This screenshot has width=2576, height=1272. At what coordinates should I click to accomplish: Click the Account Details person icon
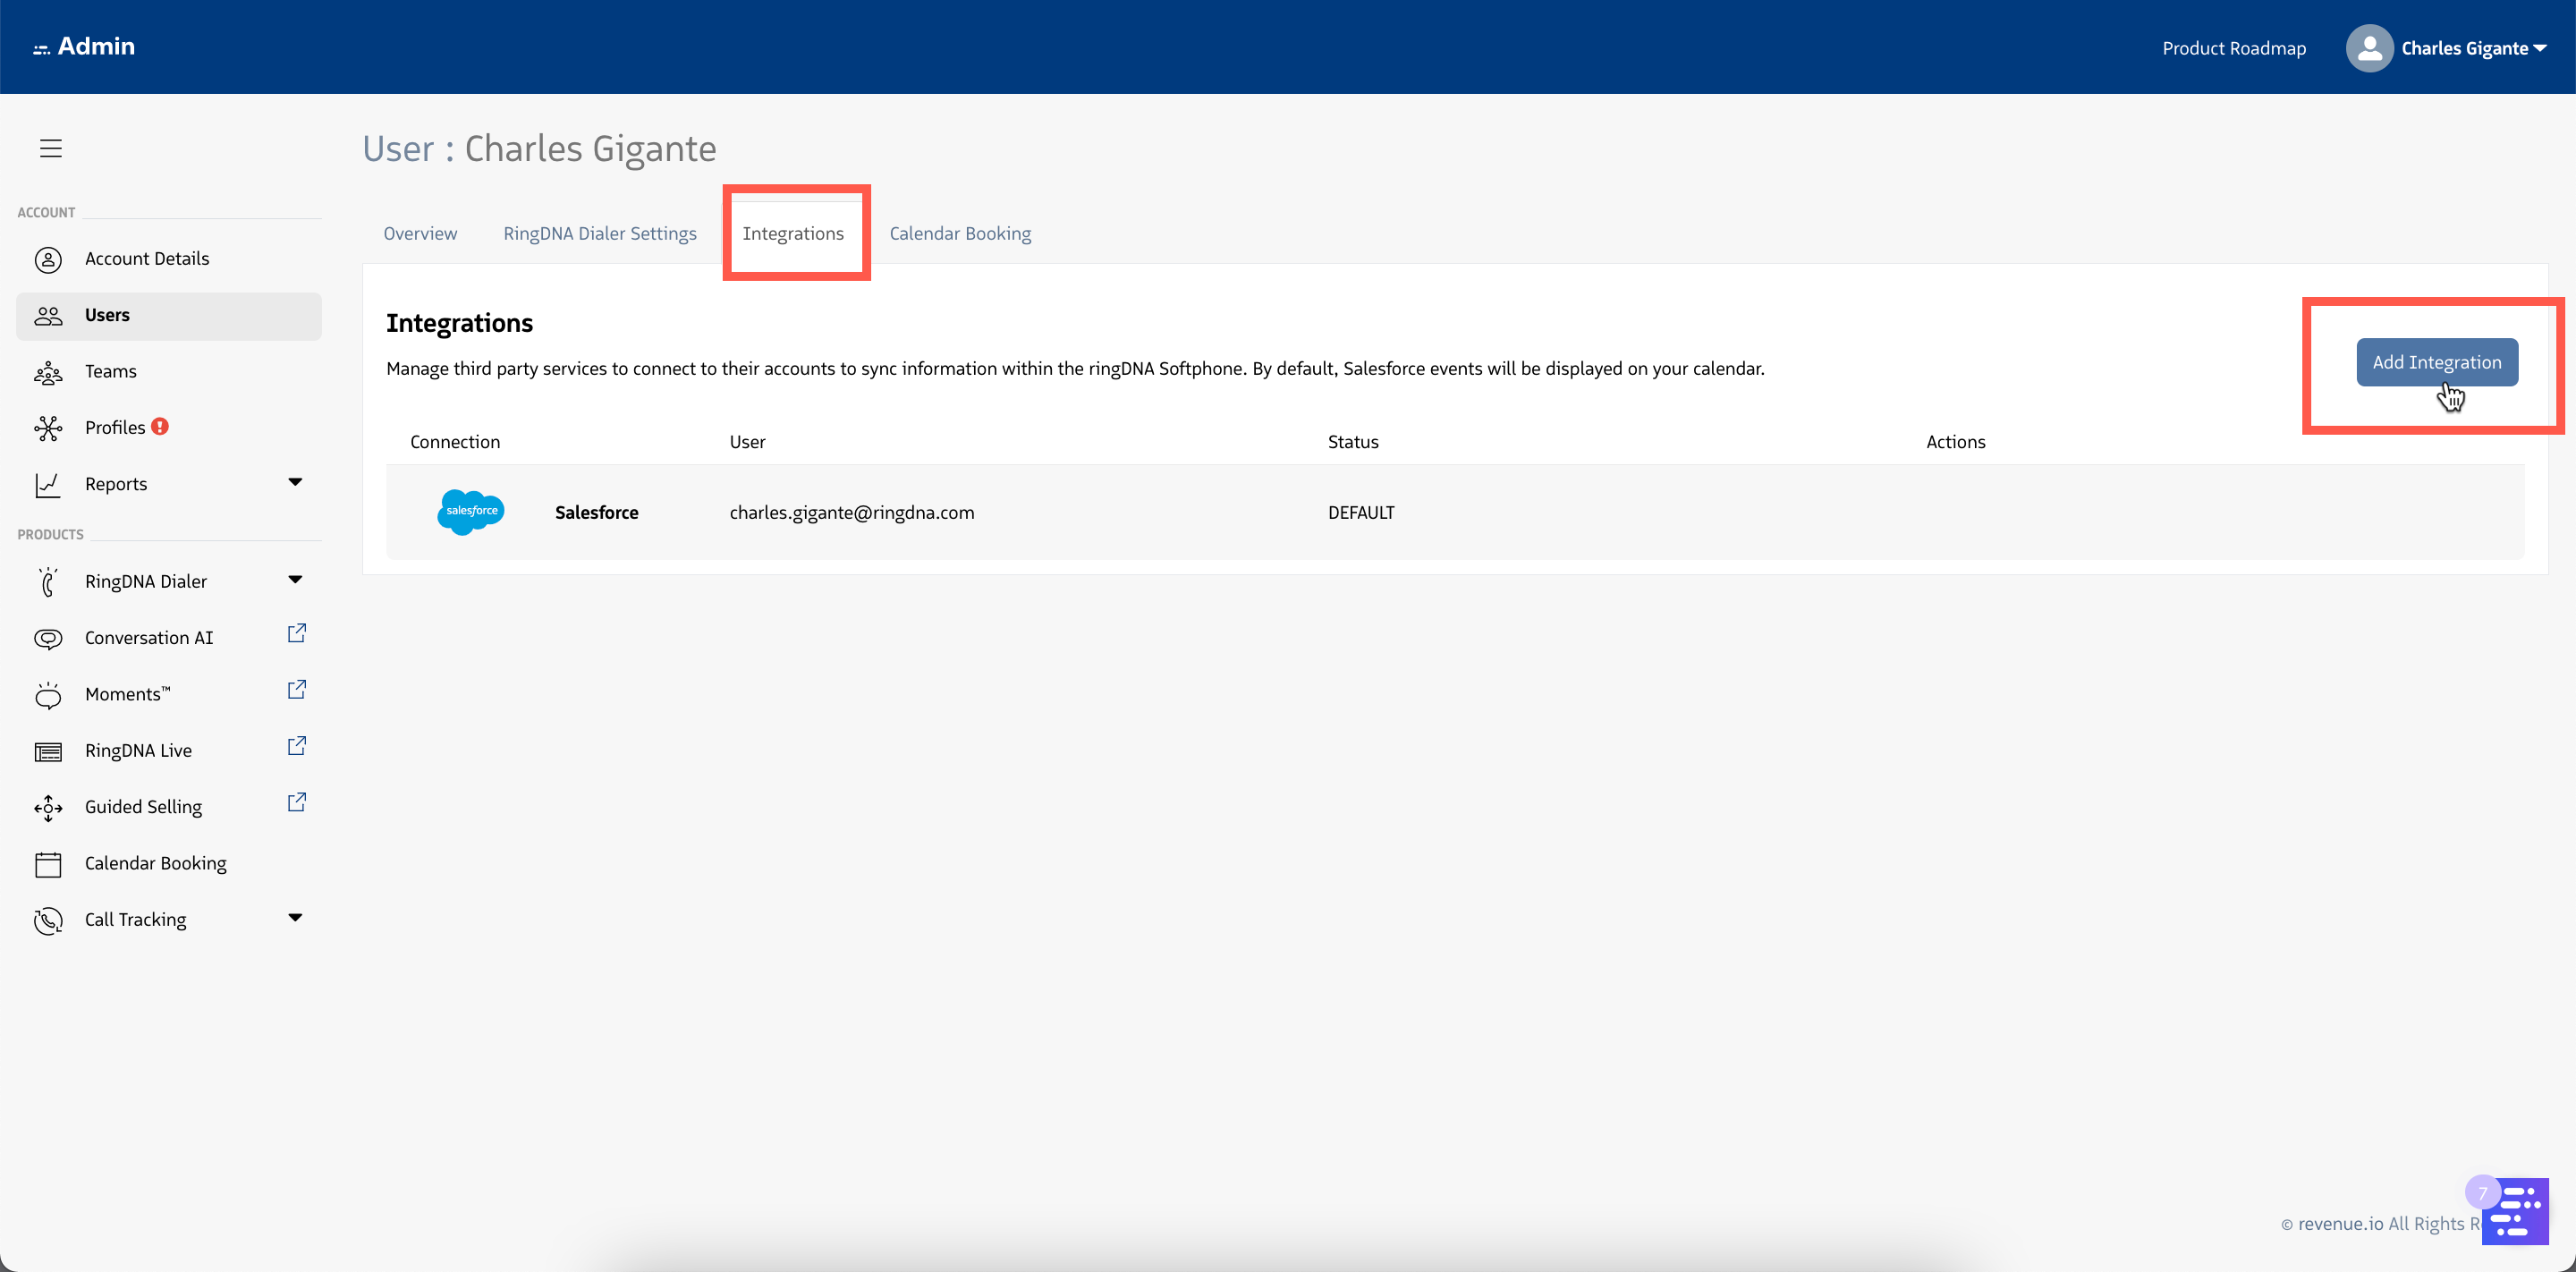[48, 259]
